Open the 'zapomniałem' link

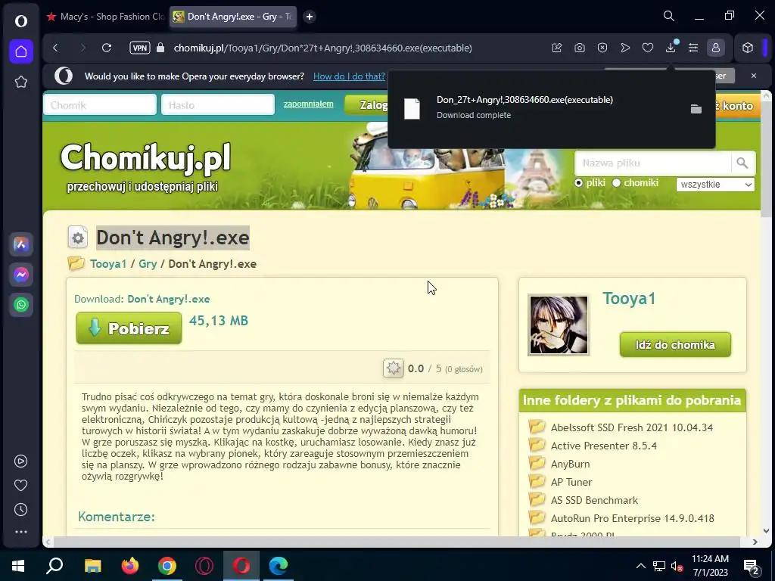309,104
